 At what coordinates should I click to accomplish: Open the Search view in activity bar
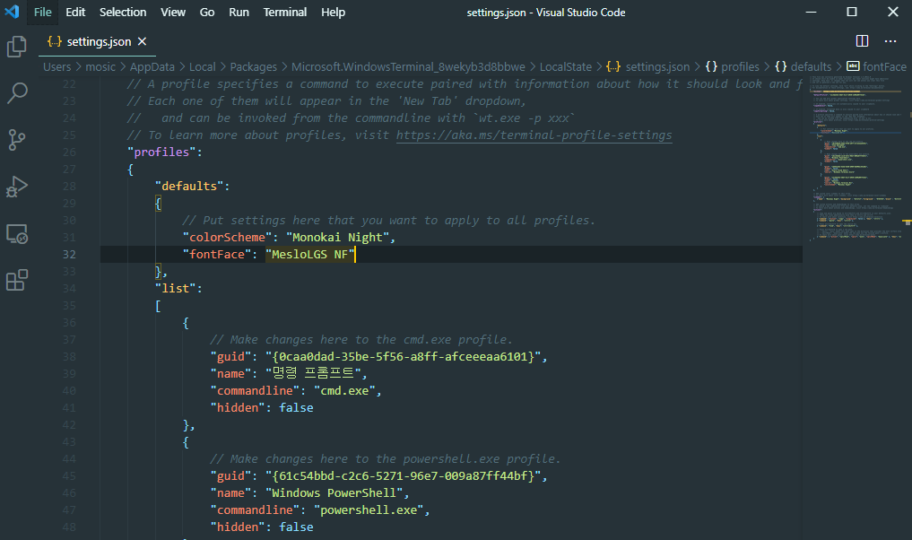point(17,93)
